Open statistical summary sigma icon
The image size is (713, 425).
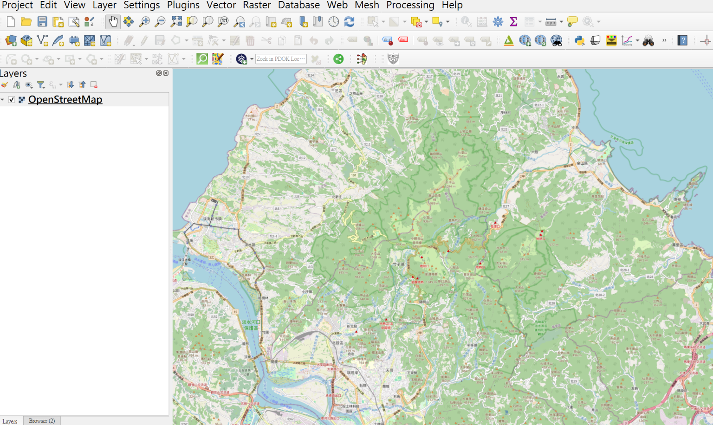point(513,22)
